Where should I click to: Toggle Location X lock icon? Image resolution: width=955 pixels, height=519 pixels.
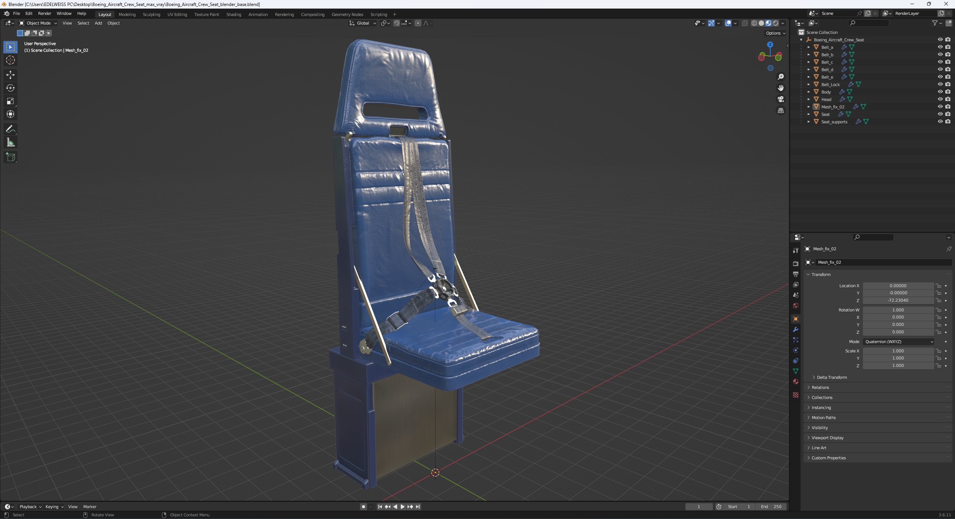click(x=938, y=286)
